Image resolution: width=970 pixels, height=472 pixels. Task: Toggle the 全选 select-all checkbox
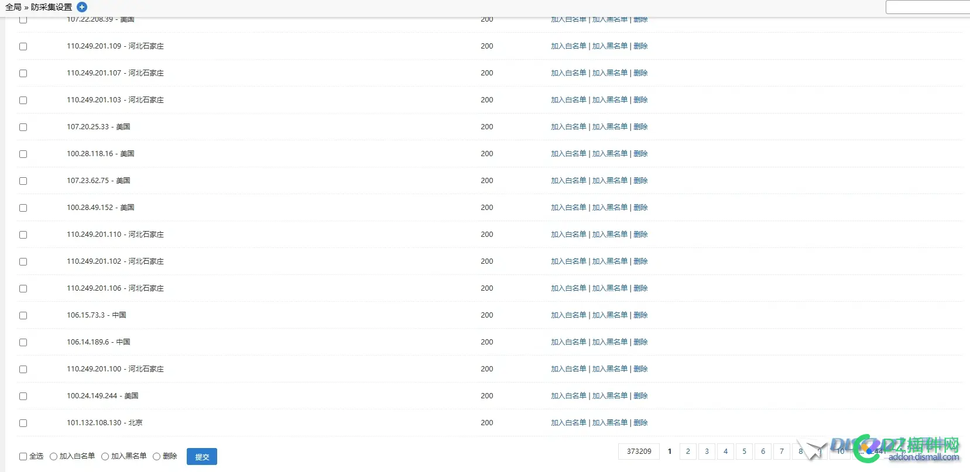coord(23,456)
